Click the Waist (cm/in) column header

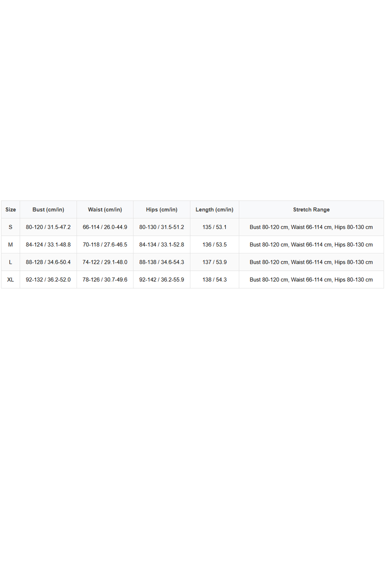click(x=105, y=210)
